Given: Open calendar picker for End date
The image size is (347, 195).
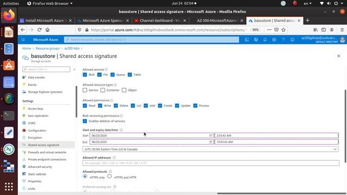Looking at the screenshot, I should (x=210, y=142).
